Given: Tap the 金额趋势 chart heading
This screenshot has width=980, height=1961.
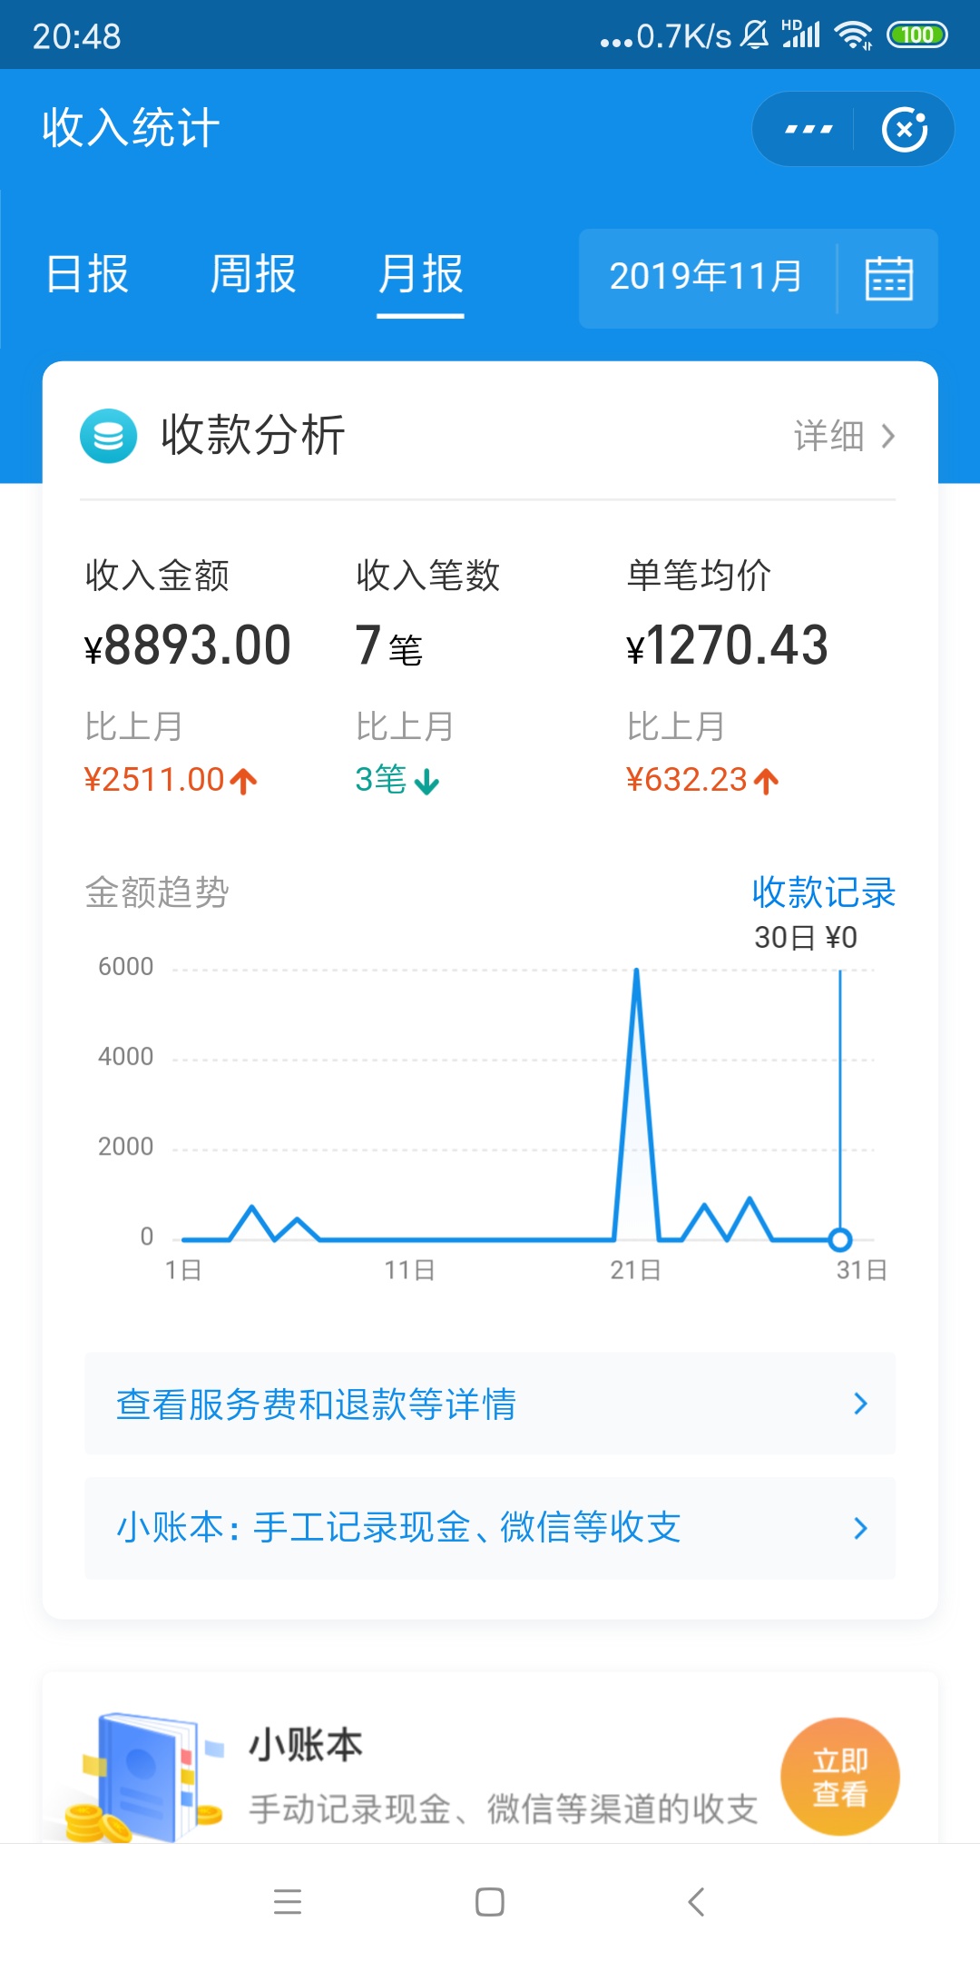Looking at the screenshot, I should [157, 892].
